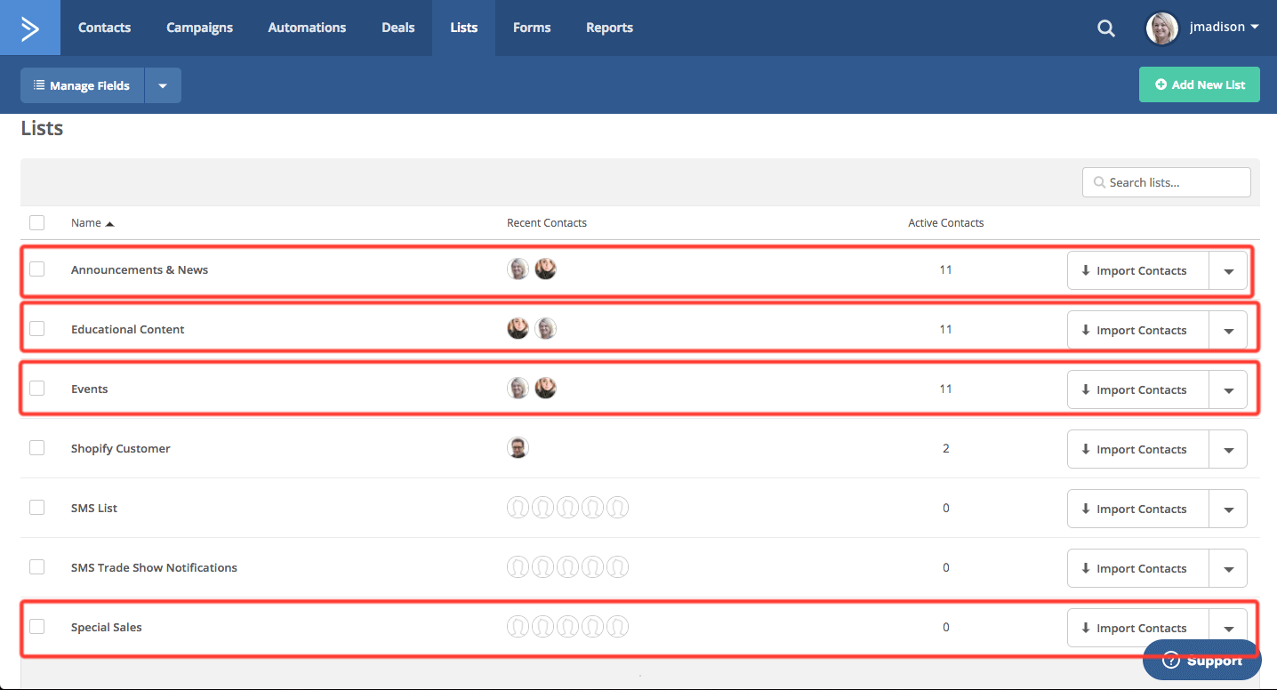Go to the Automations tab
Image resolution: width=1277 pixels, height=690 pixels.
coord(307,28)
